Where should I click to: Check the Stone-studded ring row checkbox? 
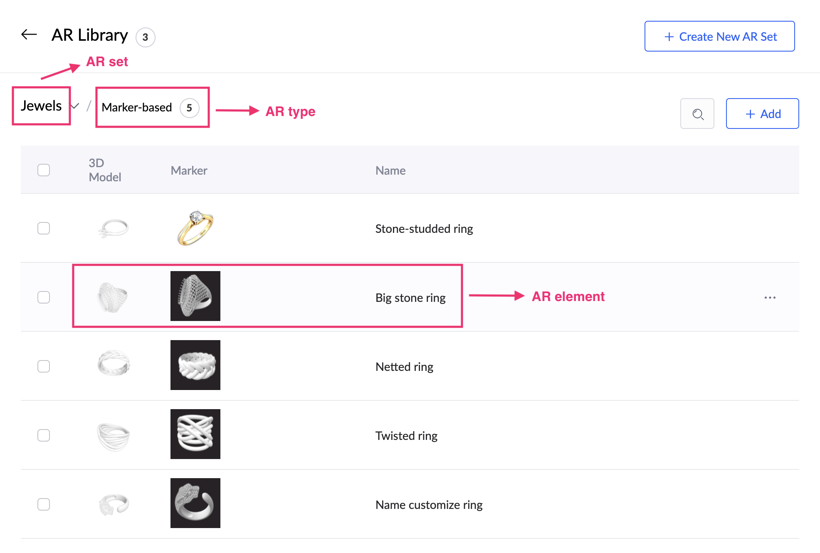click(44, 228)
